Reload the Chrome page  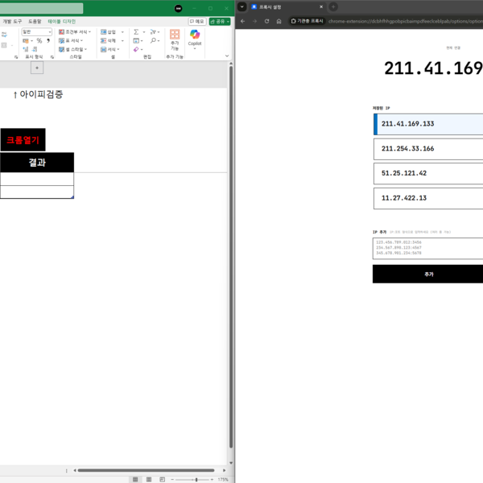coord(266,21)
